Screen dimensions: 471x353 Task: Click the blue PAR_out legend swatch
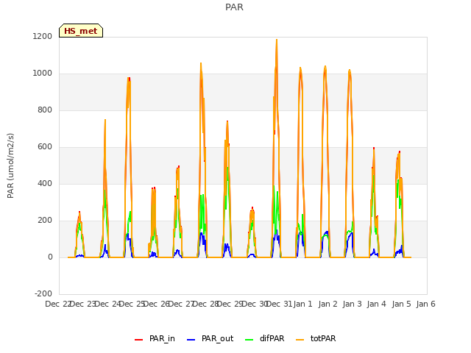click(191, 340)
